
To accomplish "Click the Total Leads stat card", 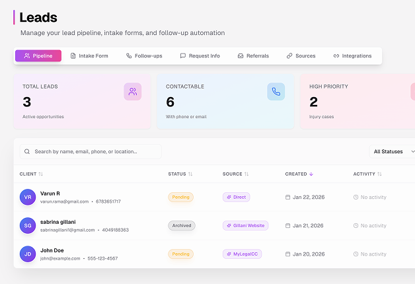I will coord(83,102).
